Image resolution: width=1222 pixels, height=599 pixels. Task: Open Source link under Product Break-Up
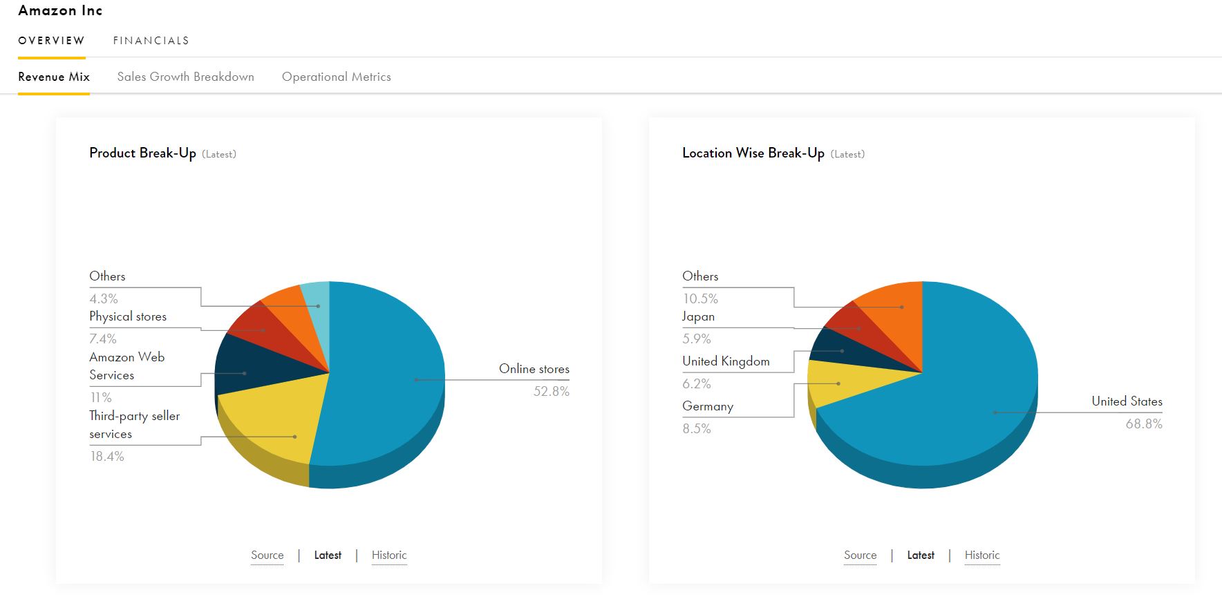click(267, 555)
